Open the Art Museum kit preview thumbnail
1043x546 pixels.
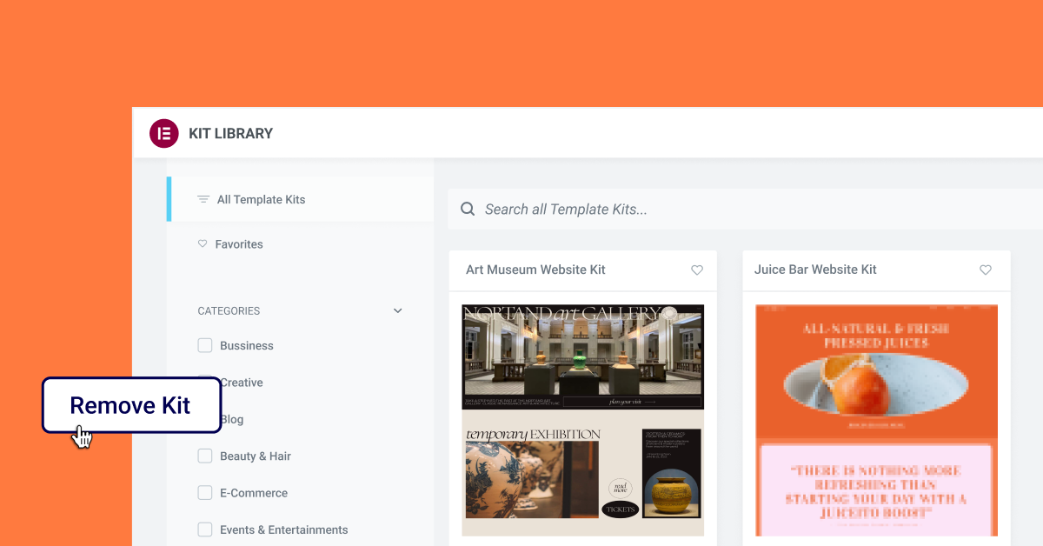coord(582,420)
